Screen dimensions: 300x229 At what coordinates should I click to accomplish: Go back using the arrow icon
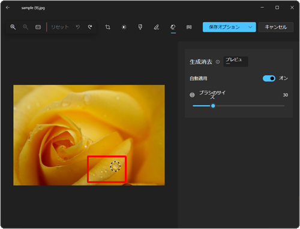point(8,8)
